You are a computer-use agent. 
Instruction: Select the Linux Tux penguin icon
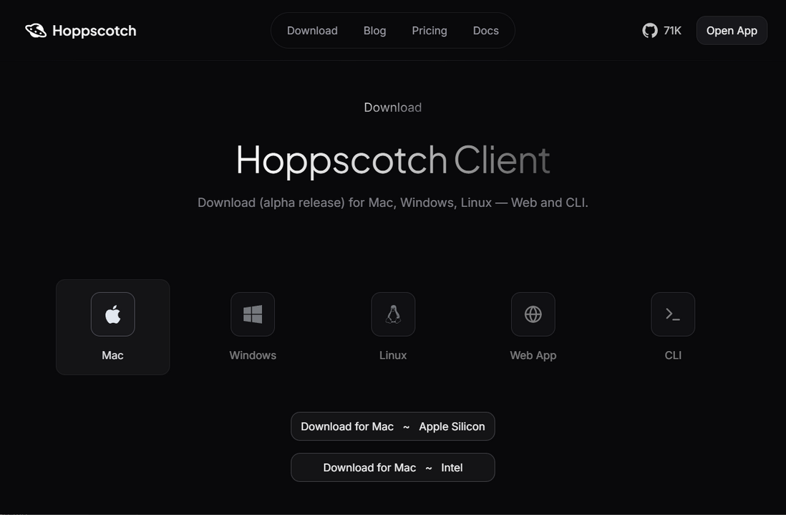[392, 314]
